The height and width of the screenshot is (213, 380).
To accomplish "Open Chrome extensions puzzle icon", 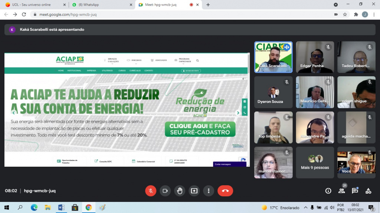I will 356,14.
